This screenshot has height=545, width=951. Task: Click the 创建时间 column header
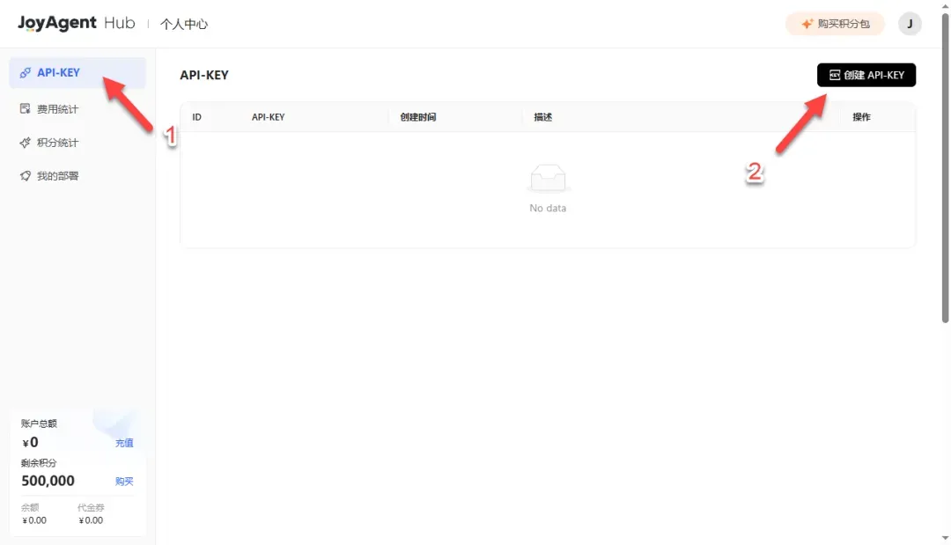(418, 117)
